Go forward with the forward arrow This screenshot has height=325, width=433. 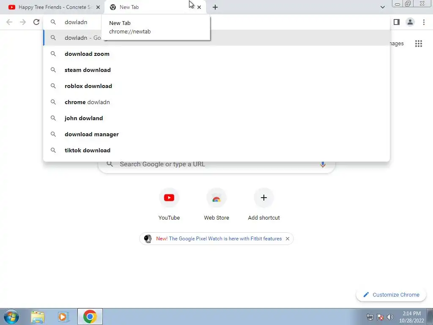point(23,22)
